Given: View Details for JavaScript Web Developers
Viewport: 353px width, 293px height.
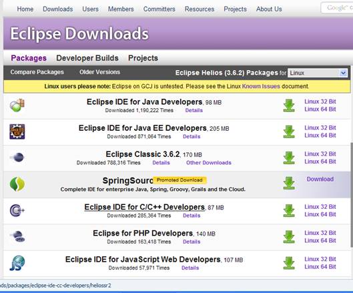Looking at the screenshot, I should tap(190, 268).
